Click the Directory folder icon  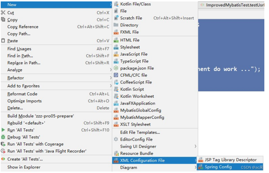tap(116, 25)
